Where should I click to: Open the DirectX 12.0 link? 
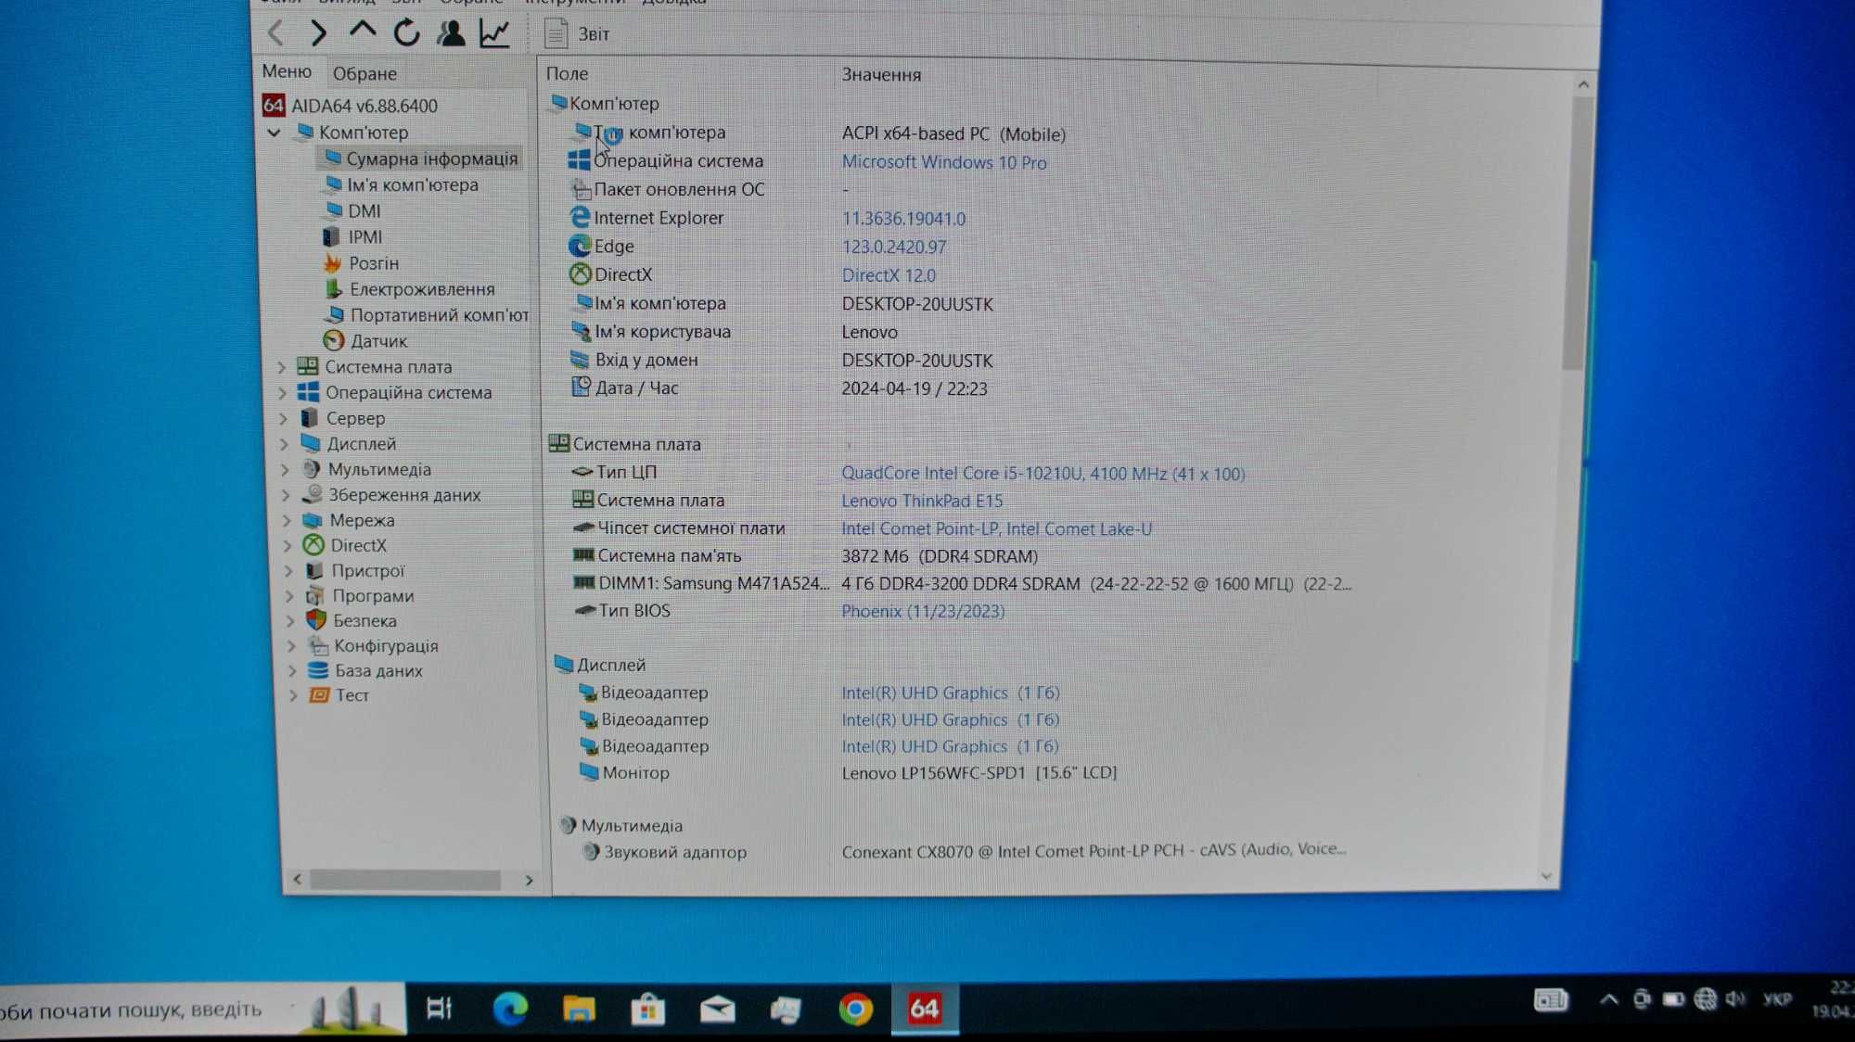(889, 275)
